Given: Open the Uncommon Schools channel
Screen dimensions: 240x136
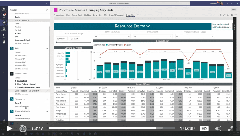Looking at the screenshot, I should click(23, 40).
